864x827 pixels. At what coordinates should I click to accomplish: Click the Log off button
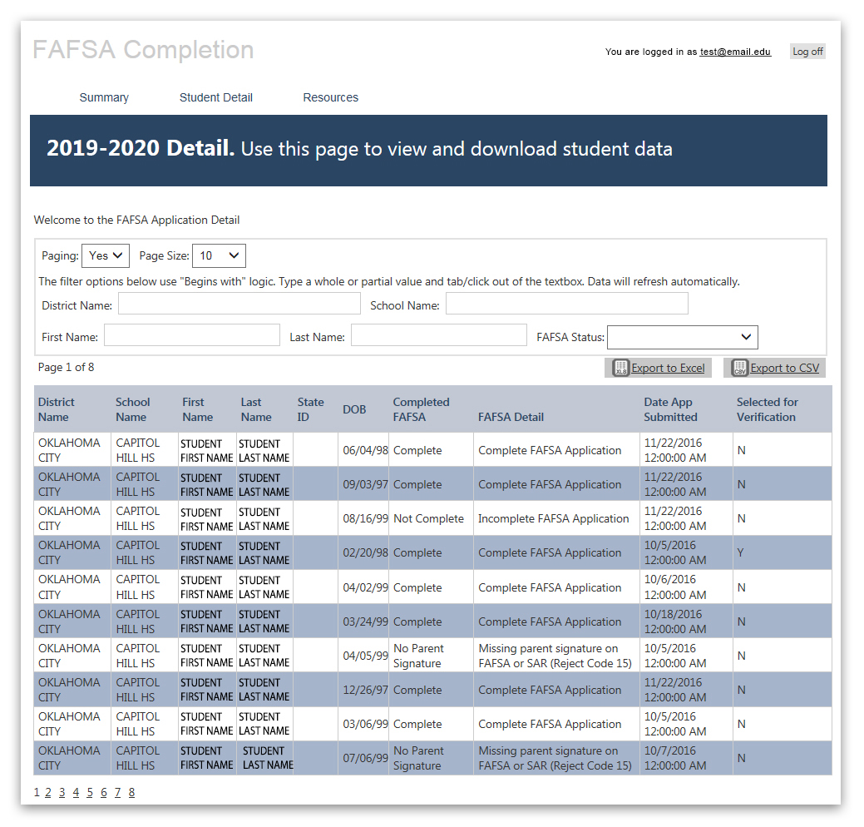tap(807, 52)
